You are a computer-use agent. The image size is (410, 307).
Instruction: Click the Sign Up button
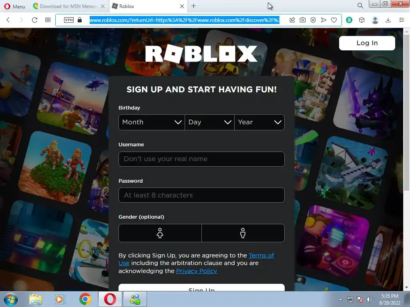[201, 288]
